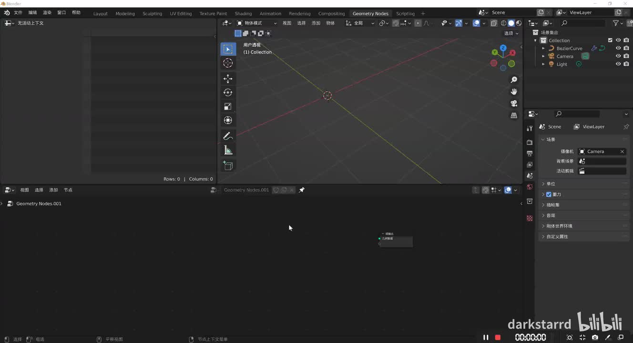
Task: Toggle camera view icon in viewport
Action: 514,103
